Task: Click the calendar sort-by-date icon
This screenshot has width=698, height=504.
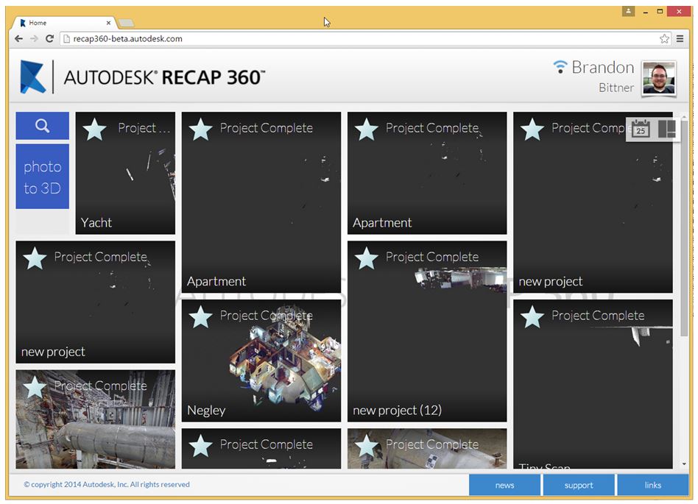Action: point(641,129)
